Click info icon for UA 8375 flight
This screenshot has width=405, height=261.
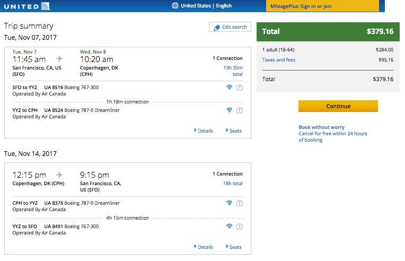239,203
